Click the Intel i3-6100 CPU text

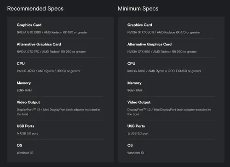(x=164, y=71)
